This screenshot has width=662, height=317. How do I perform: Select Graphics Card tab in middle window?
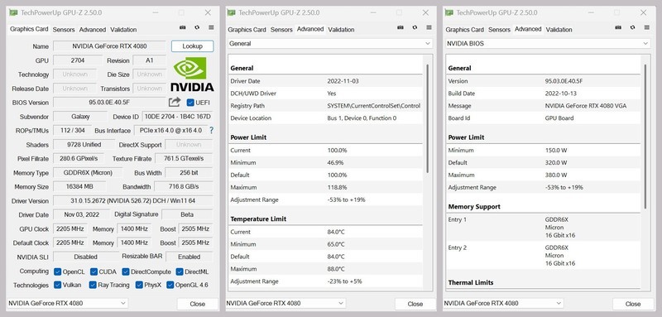coord(247,30)
